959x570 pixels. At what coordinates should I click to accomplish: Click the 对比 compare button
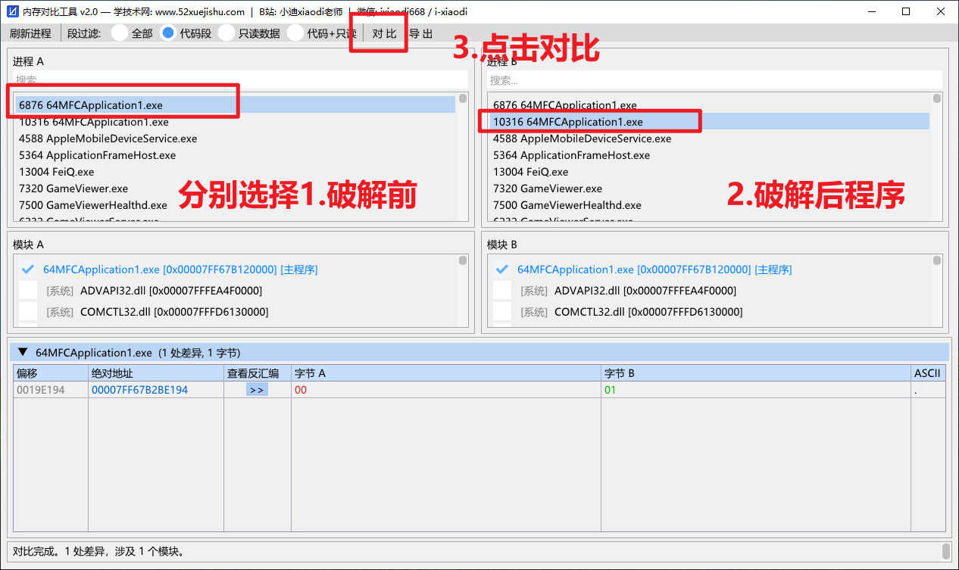[x=384, y=33]
